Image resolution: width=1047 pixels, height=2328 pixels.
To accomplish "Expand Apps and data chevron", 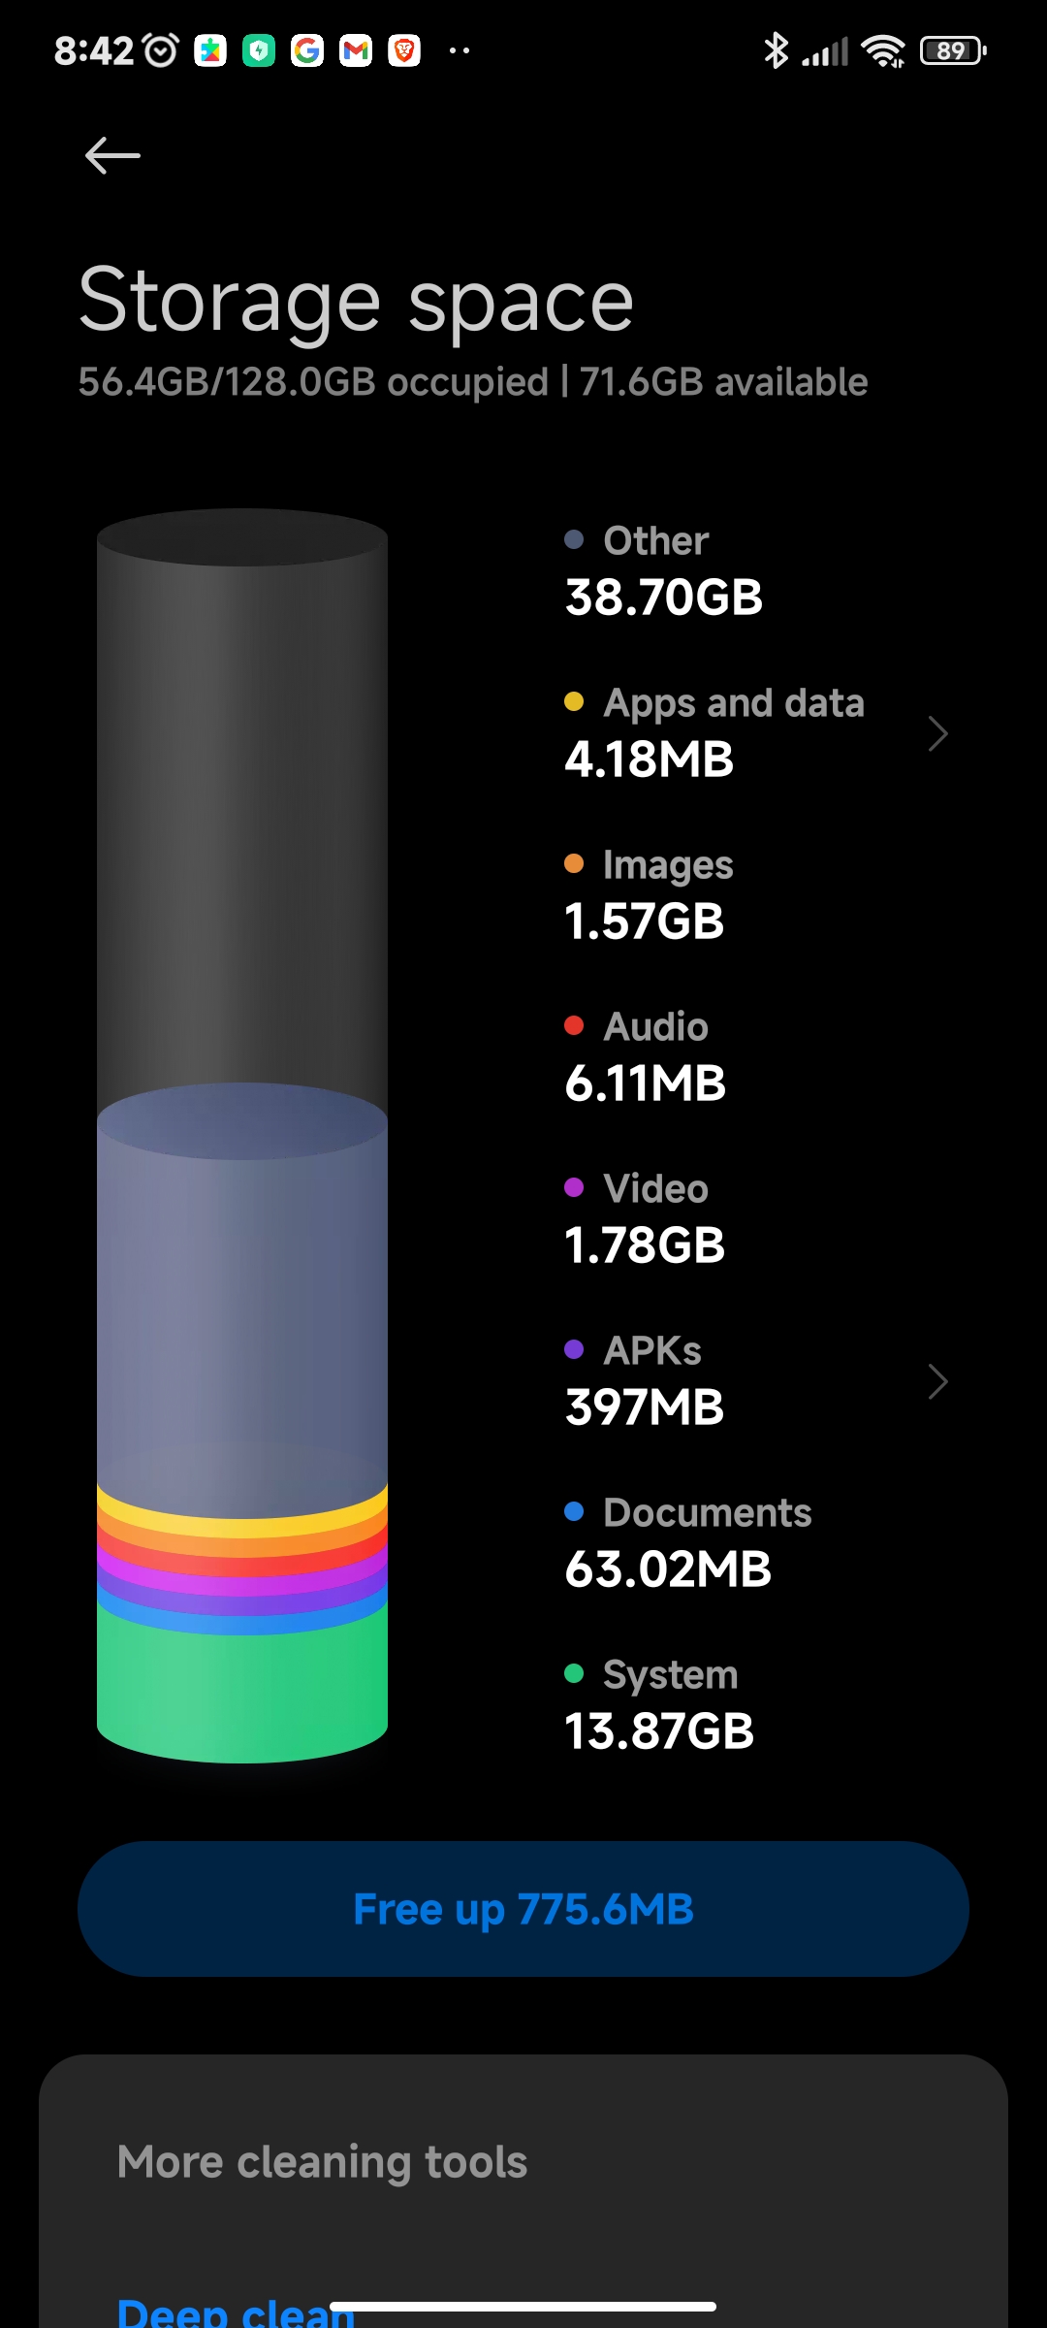I will coord(937,734).
